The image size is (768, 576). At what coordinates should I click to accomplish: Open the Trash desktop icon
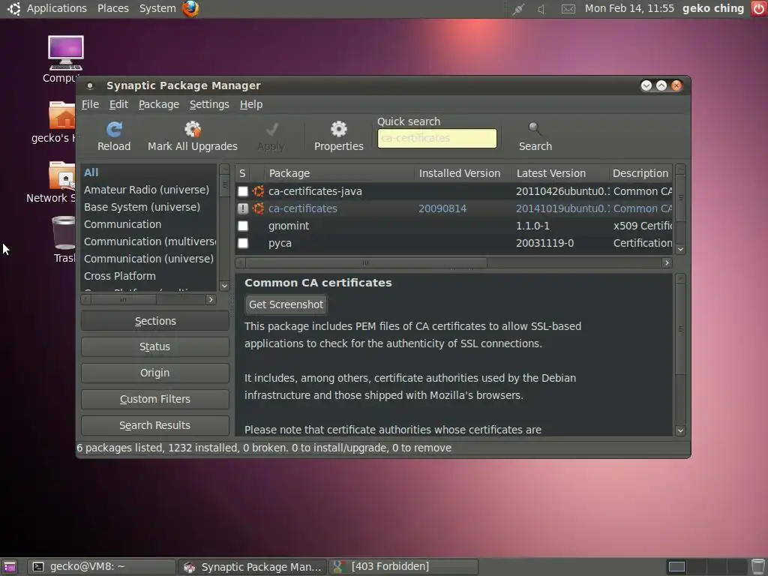(x=64, y=233)
